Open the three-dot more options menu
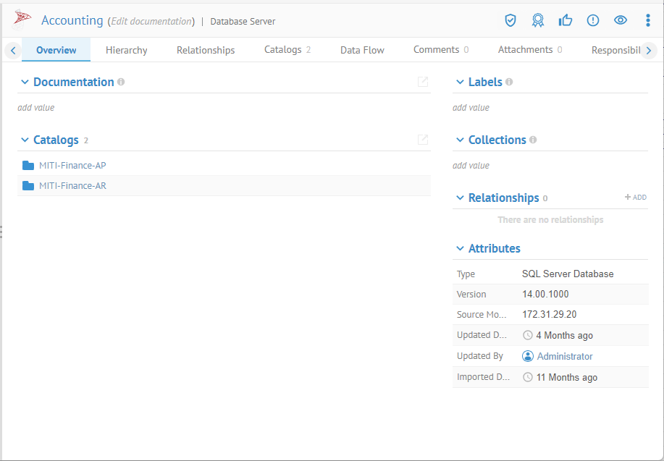Image resolution: width=664 pixels, height=461 pixels. coord(648,20)
